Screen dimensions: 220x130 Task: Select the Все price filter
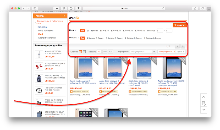[x=83, y=31]
